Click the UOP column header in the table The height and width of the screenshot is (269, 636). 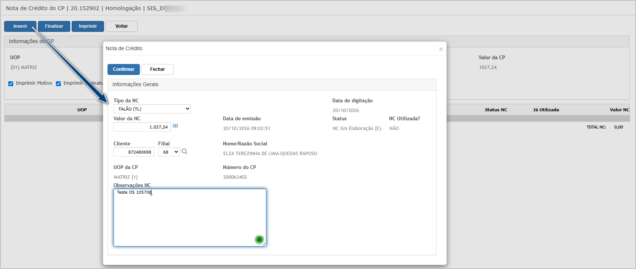pyautogui.click(x=82, y=110)
